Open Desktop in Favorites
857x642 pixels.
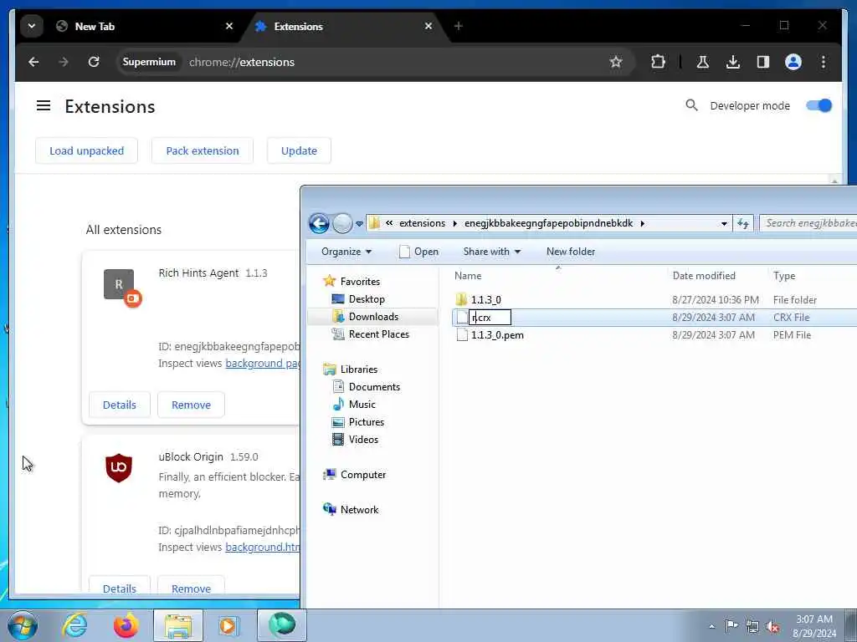pos(367,299)
